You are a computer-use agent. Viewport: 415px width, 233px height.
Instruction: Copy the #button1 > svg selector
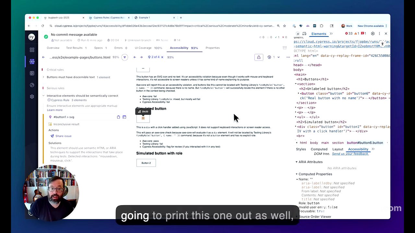(118, 117)
